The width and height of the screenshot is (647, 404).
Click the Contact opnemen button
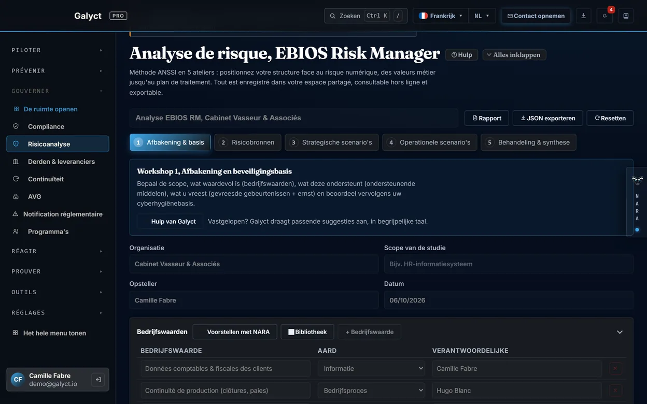click(x=536, y=16)
